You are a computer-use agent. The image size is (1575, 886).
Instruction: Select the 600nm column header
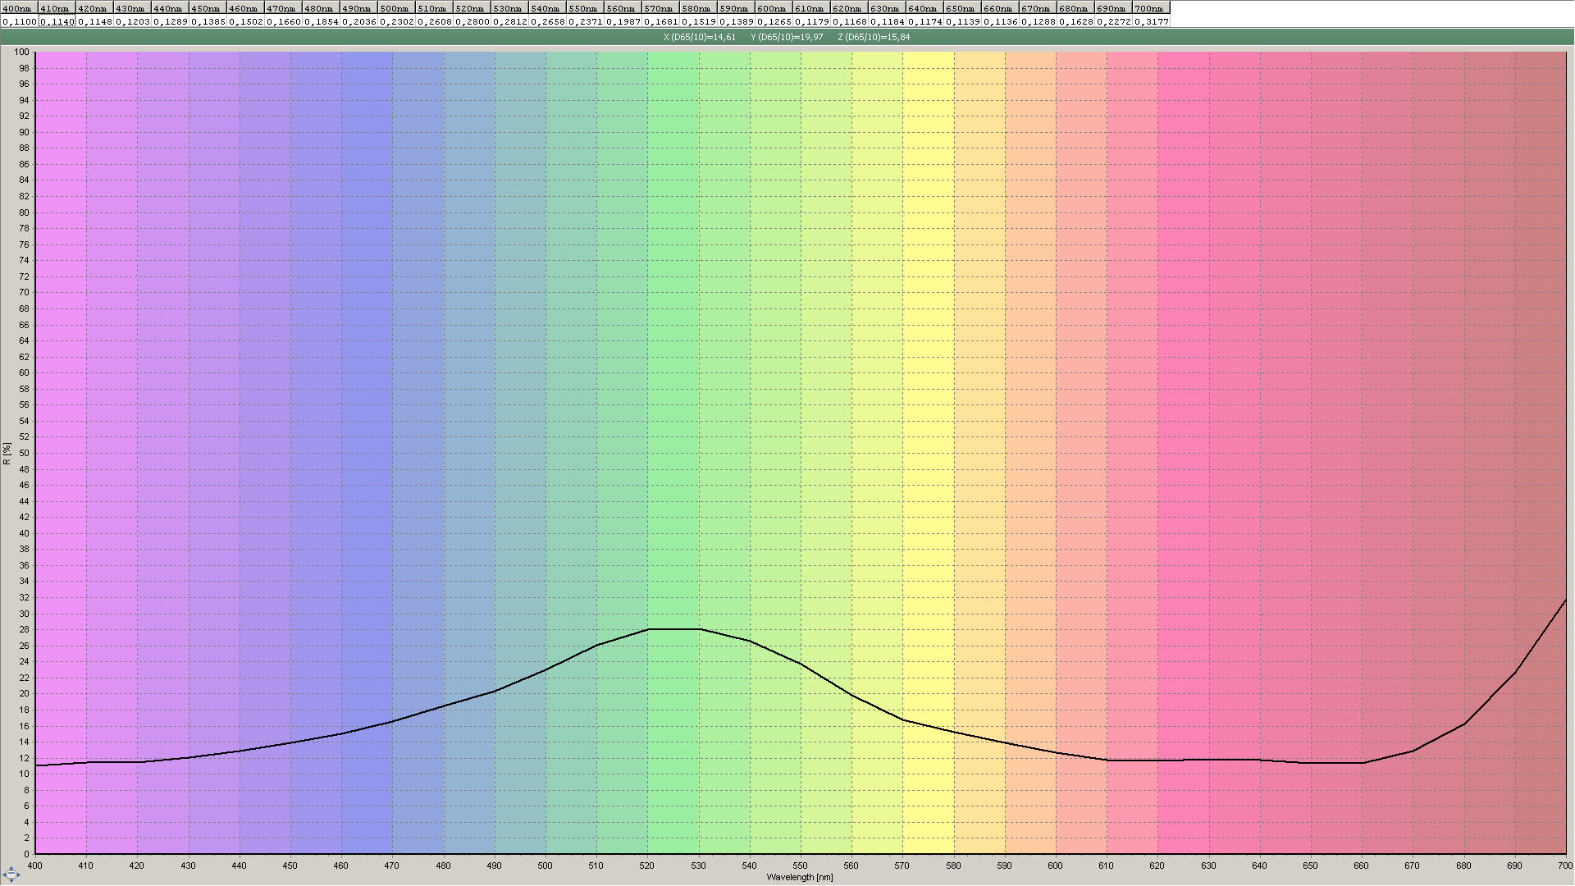click(x=772, y=8)
